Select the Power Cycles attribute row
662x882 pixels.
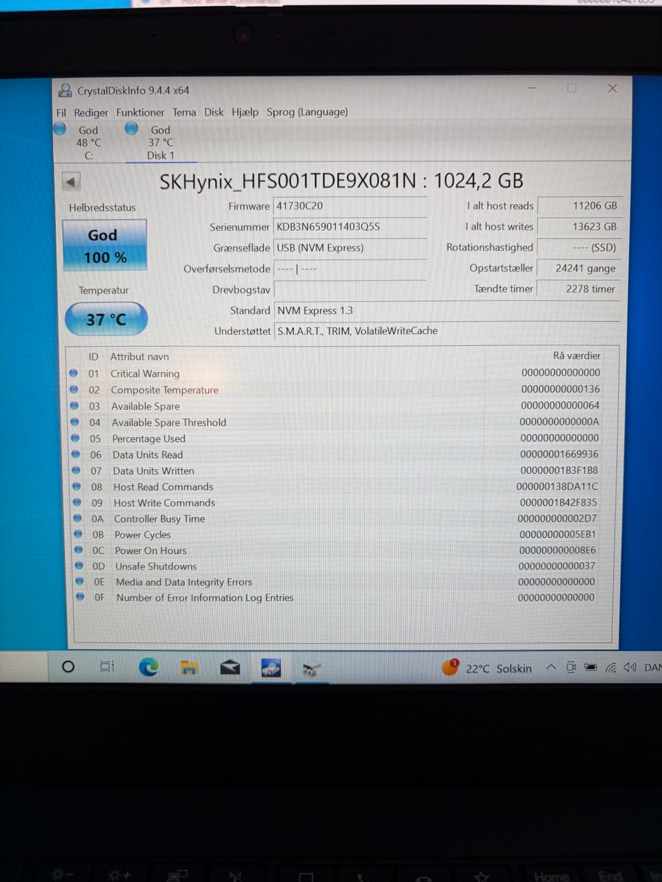point(337,534)
